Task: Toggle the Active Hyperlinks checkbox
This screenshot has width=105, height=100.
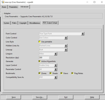Action: coord(39,61)
